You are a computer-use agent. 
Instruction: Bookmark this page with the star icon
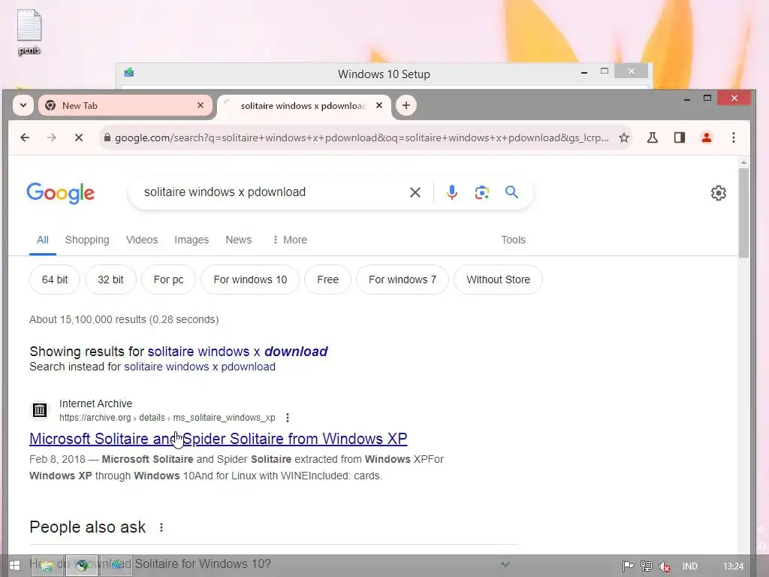(624, 138)
